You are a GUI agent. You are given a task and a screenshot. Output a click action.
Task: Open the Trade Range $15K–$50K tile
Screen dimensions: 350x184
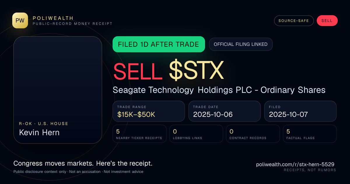149,111
